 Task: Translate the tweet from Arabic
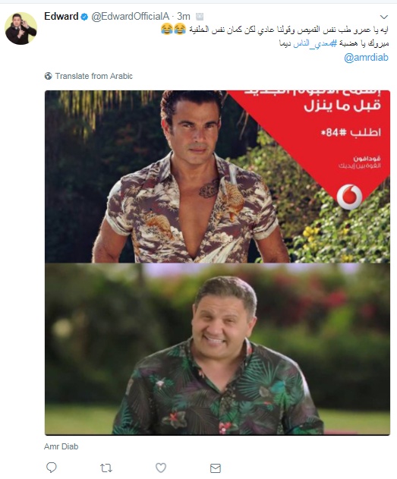click(x=94, y=76)
